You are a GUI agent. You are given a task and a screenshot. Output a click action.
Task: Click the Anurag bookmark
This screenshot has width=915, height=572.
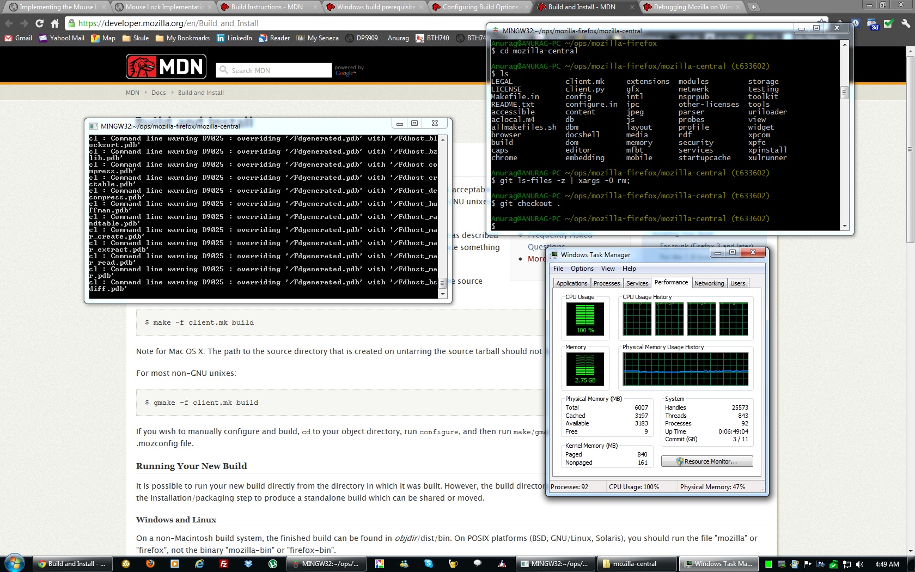click(x=398, y=38)
